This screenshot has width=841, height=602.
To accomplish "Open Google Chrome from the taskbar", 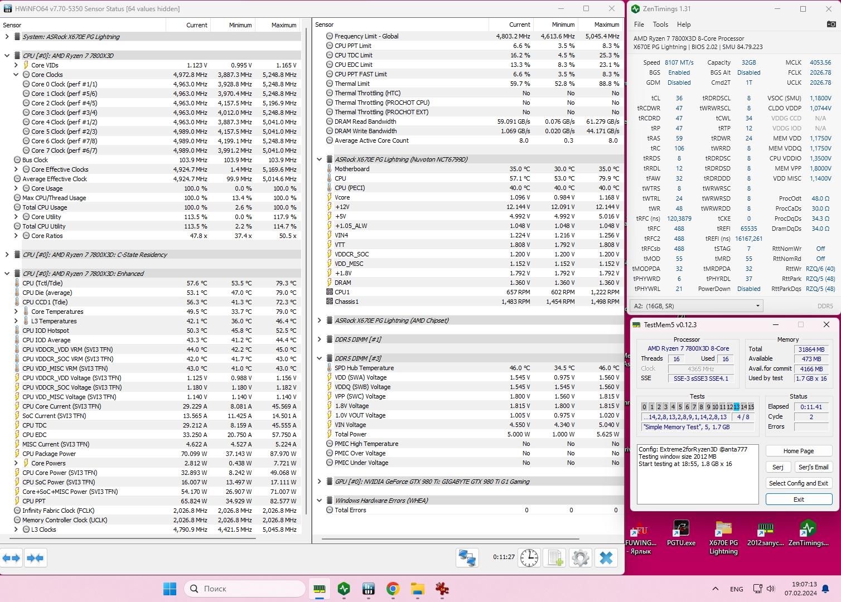I will point(393,589).
